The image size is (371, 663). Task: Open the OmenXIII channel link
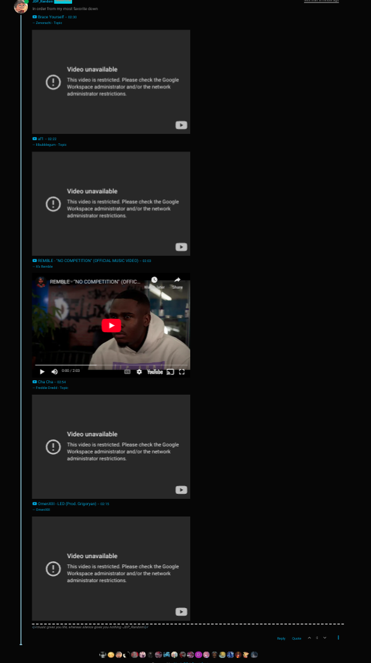coord(43,510)
